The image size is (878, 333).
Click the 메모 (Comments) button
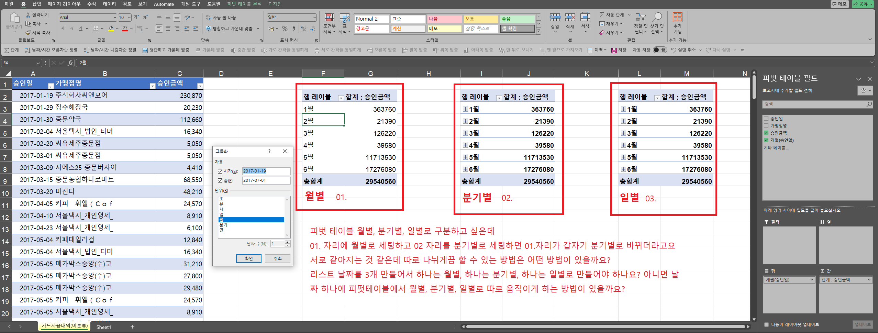tap(840, 4)
